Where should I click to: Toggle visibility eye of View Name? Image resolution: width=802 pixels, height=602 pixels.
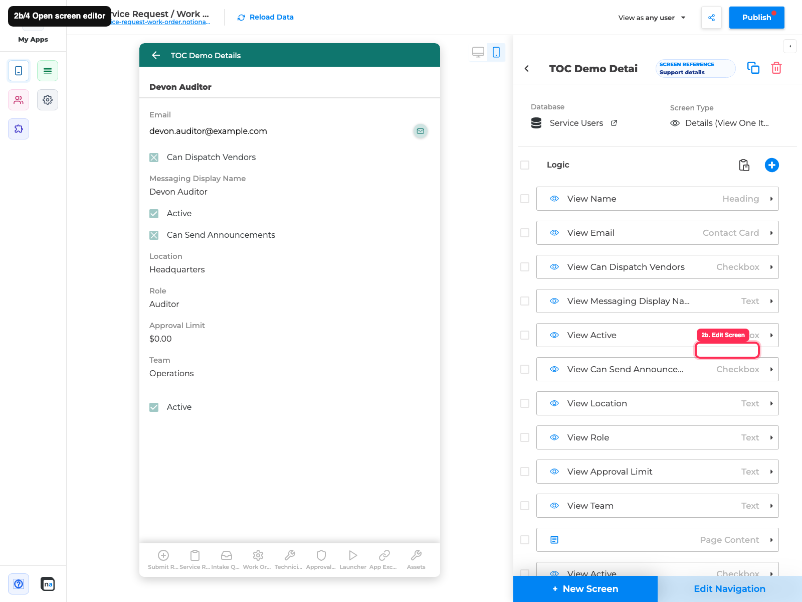[554, 199]
